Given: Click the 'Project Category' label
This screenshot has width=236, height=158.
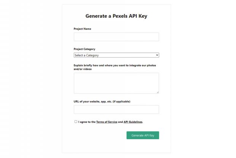Looking at the screenshot, I should [85, 49].
